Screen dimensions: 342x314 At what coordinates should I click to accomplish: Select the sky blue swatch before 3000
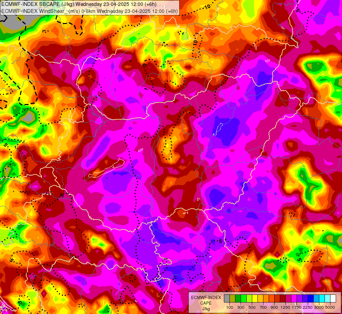pyautogui.click(x=316, y=298)
